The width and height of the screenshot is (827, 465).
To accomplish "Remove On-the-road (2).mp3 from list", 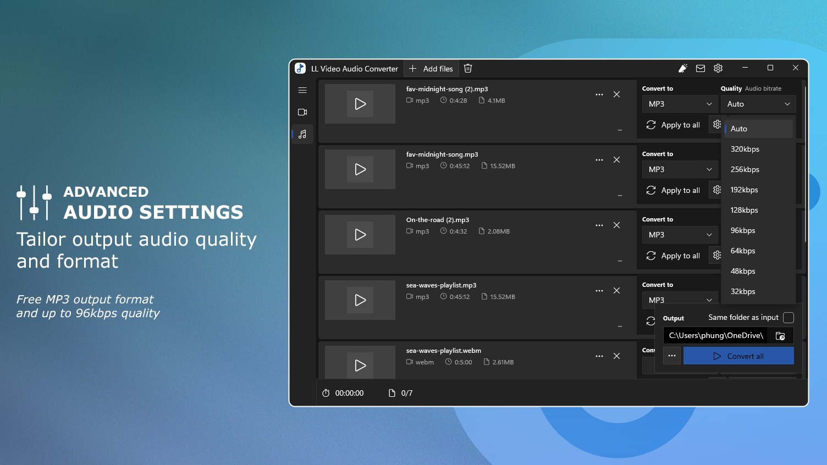I will click(617, 225).
